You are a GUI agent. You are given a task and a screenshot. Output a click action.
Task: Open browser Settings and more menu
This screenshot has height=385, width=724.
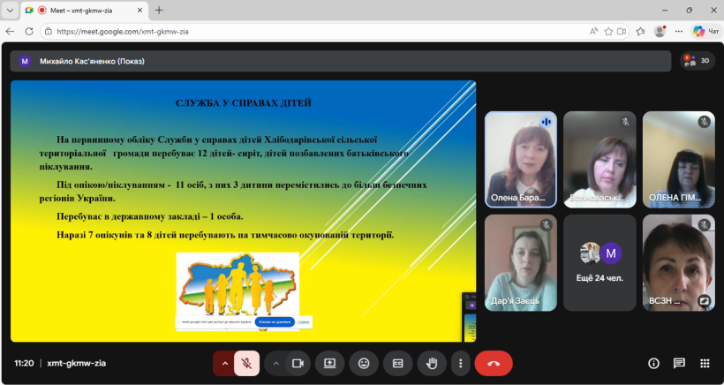pyautogui.click(x=679, y=32)
